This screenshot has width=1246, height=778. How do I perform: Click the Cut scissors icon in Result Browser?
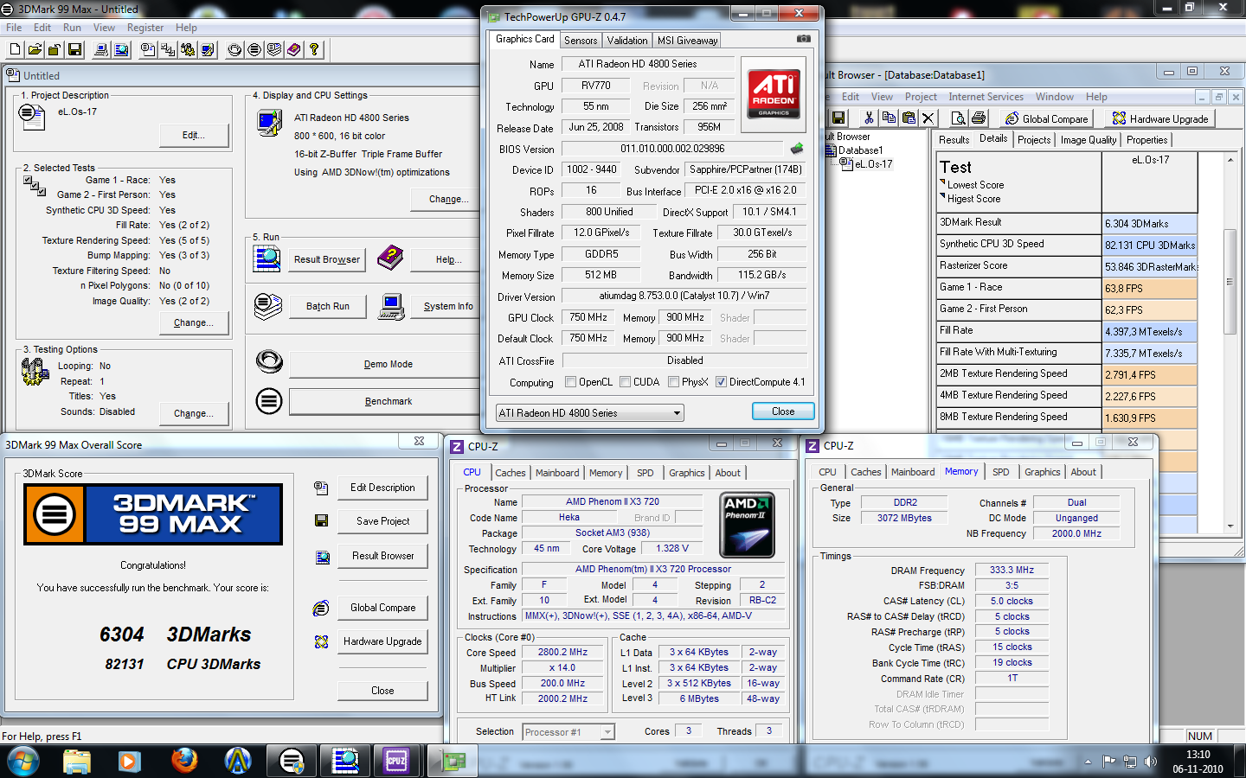point(869,118)
